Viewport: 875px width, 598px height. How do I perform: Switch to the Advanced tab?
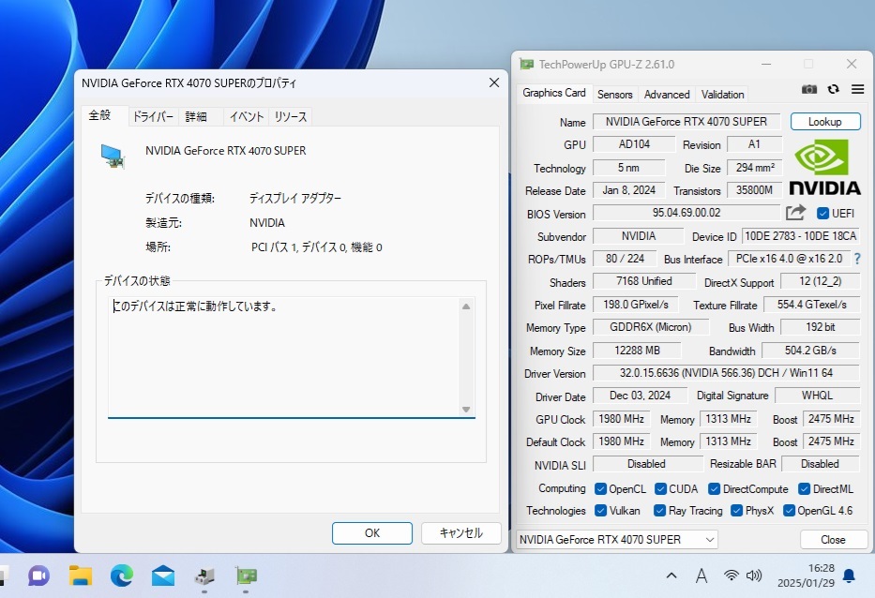click(x=666, y=95)
